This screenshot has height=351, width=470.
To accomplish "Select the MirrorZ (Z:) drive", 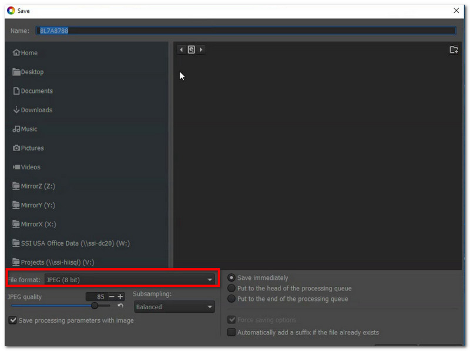I will tap(38, 186).
